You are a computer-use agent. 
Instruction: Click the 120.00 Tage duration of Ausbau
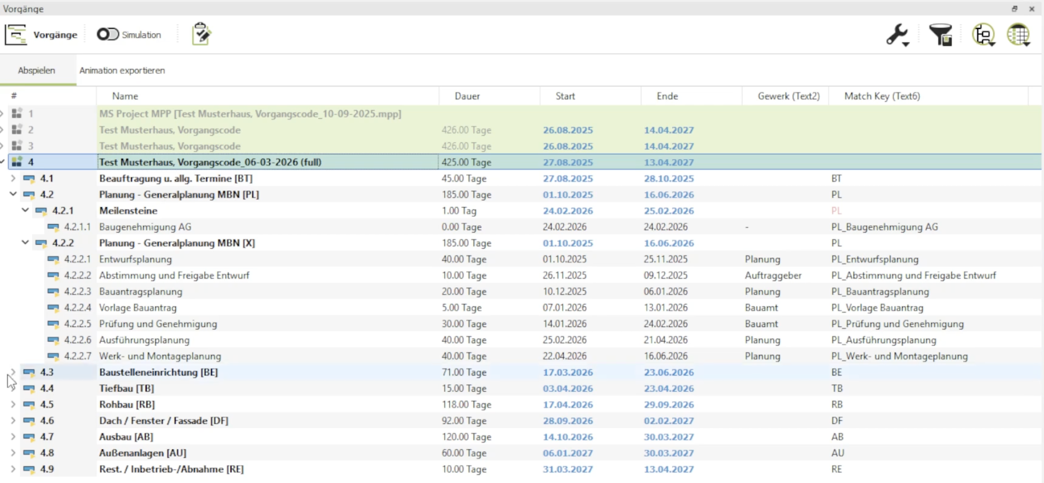[467, 437]
